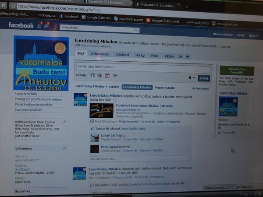Click the Nastavení settings gear icon
The height and width of the screenshot is (197, 263).
click(x=193, y=88)
